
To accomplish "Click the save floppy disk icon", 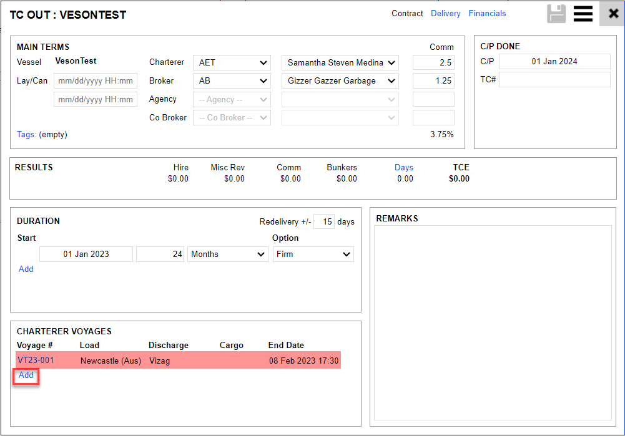I will [556, 14].
